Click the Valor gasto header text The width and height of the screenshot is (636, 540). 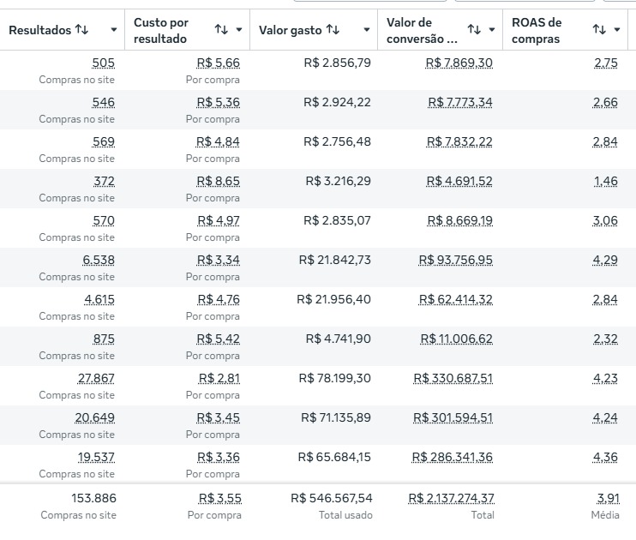click(290, 30)
